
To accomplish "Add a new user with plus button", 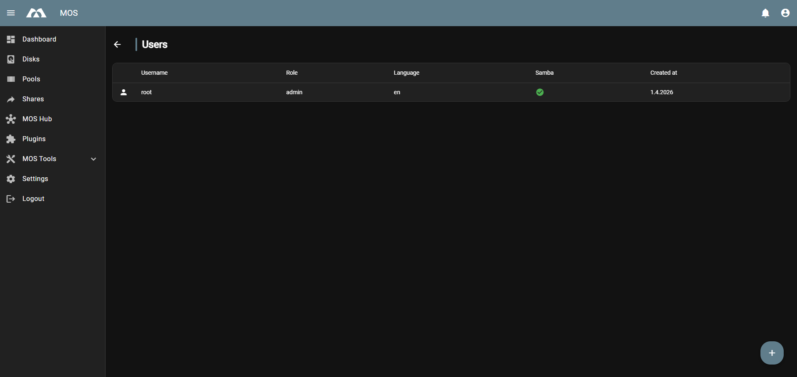I will (772, 353).
